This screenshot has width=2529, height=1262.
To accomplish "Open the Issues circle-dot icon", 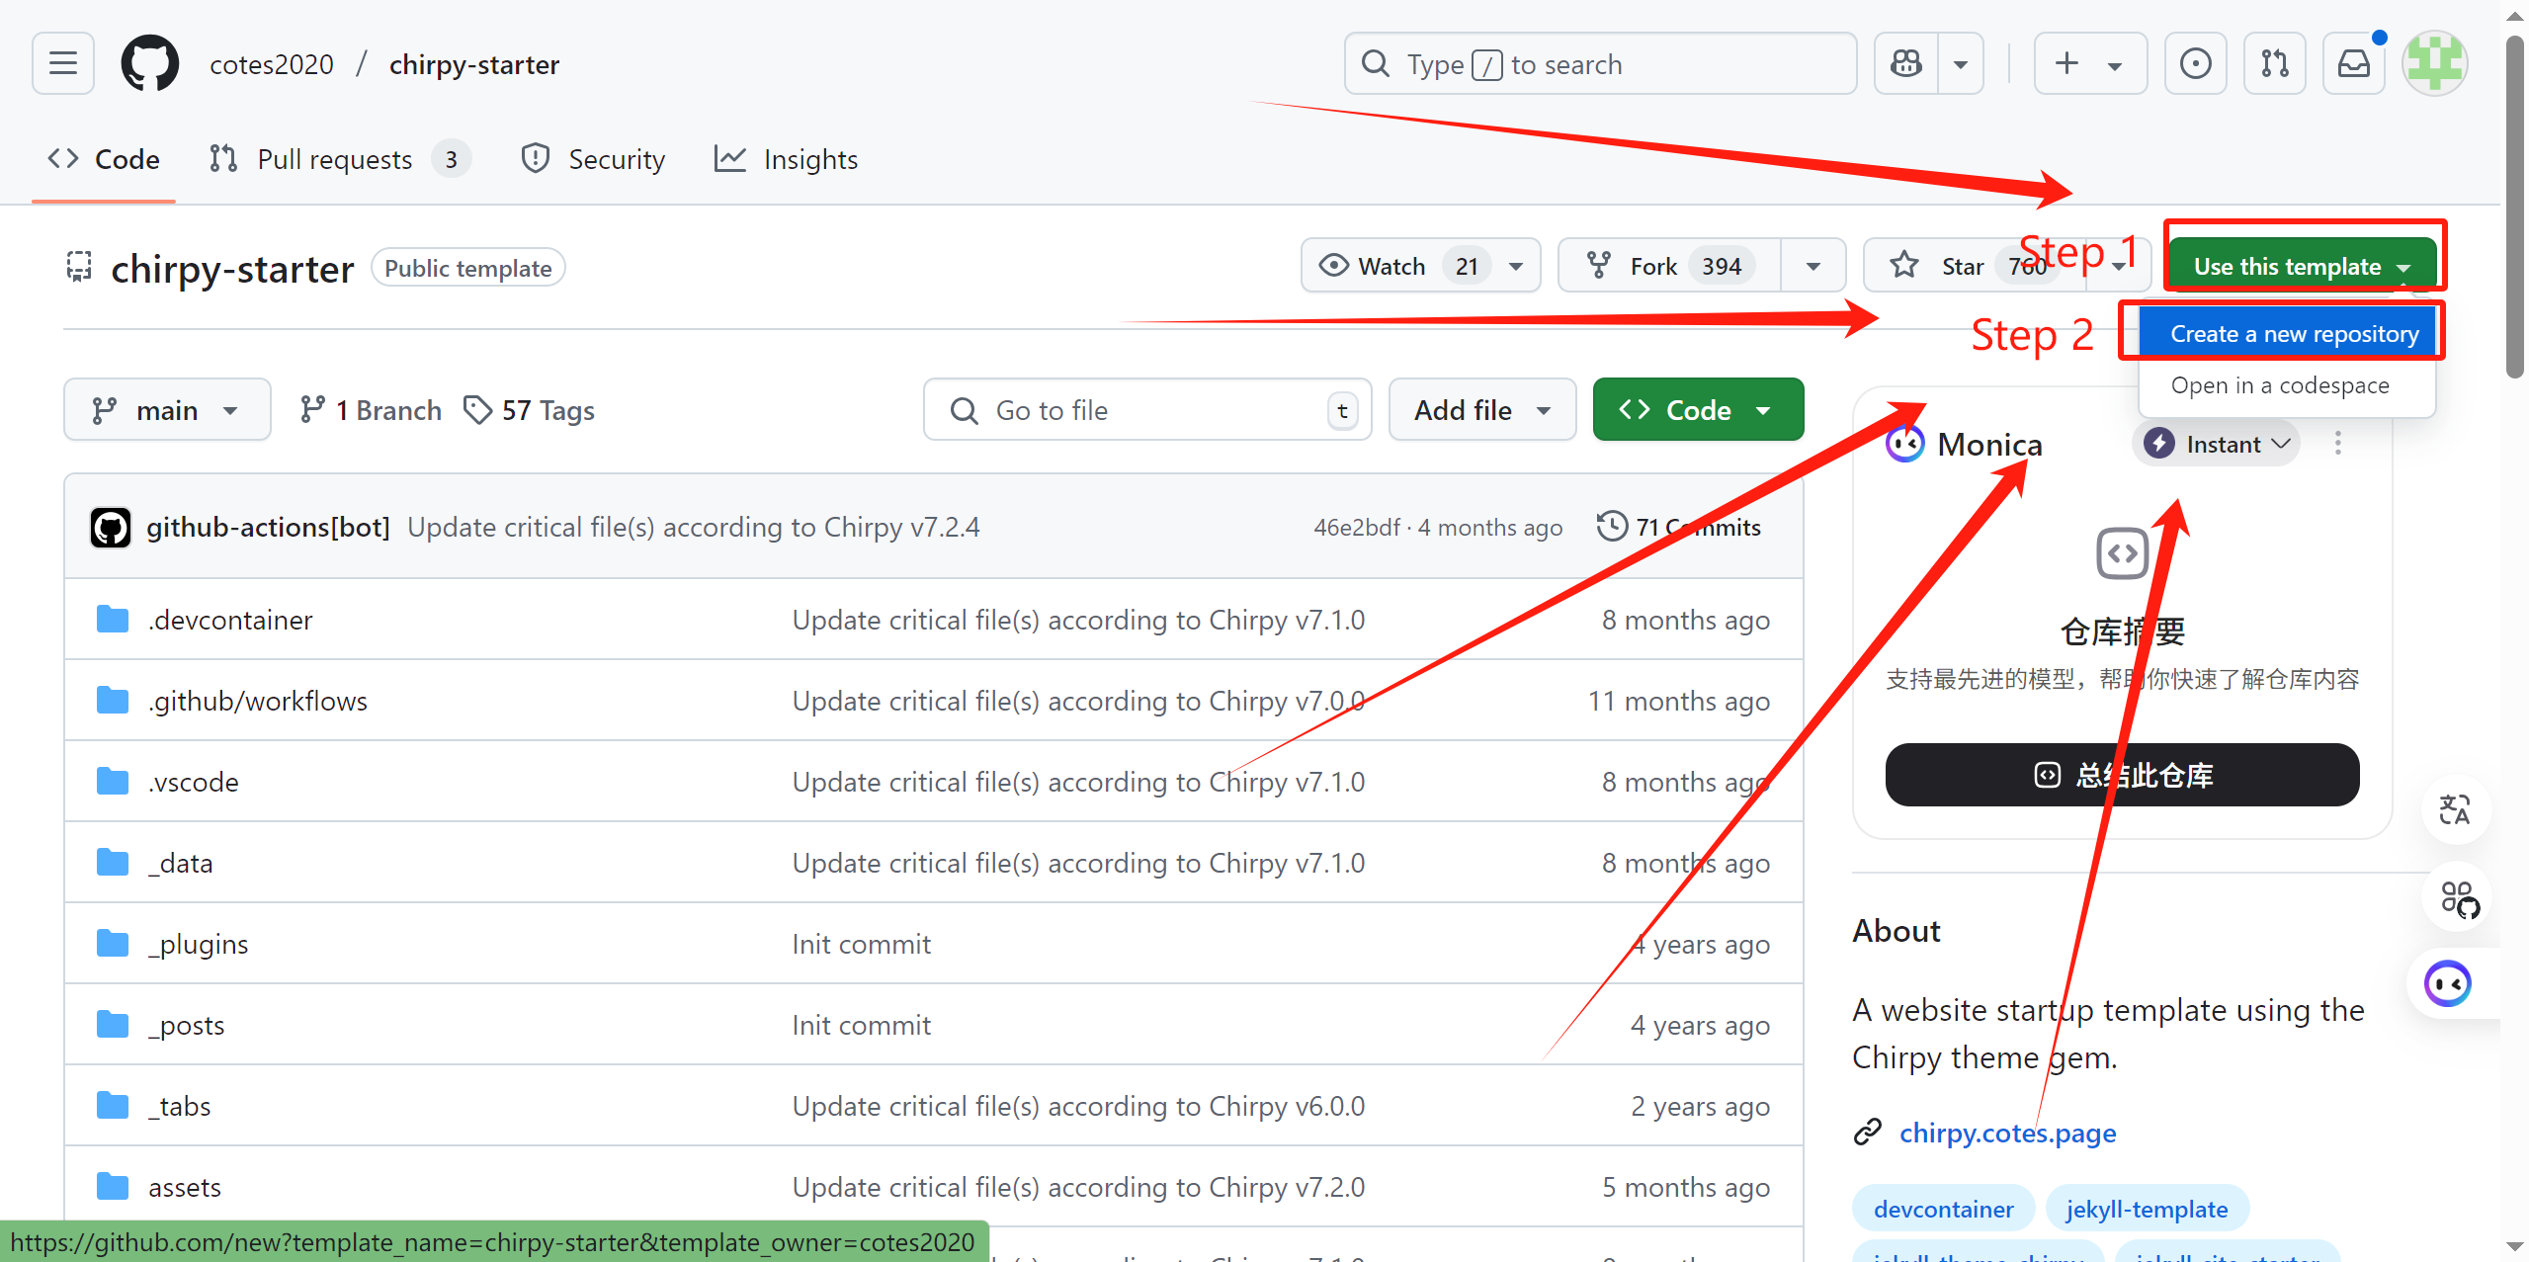I will (2195, 64).
